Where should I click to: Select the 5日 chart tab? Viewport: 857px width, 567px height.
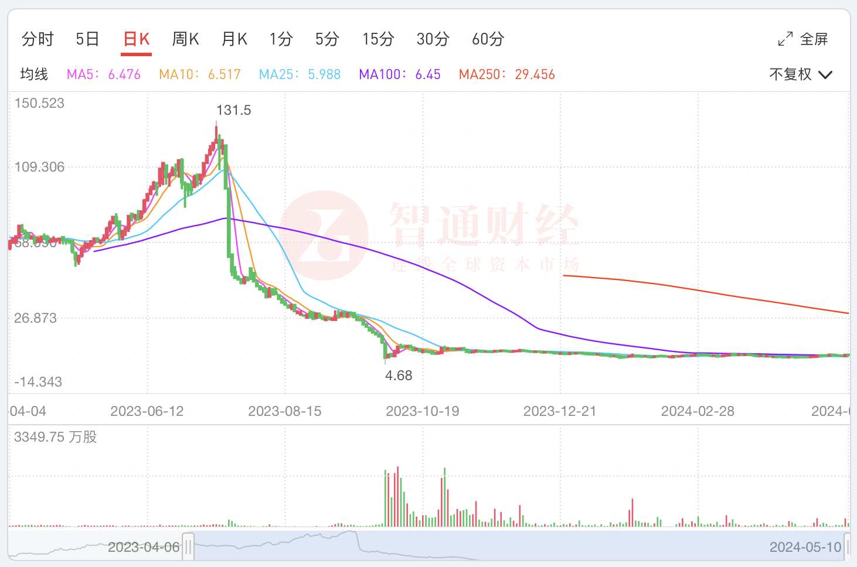[87, 39]
